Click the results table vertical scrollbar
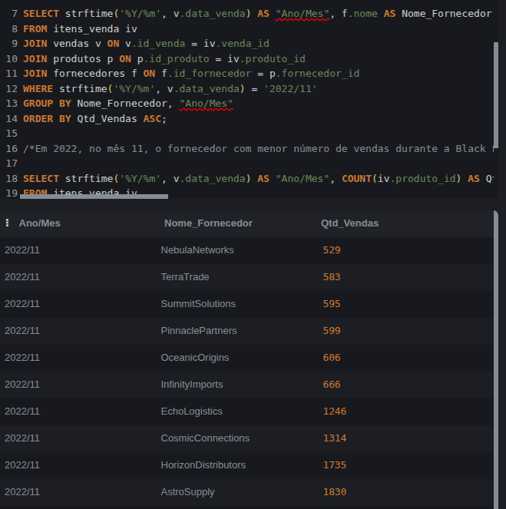This screenshot has width=506, height=509. (x=495, y=359)
